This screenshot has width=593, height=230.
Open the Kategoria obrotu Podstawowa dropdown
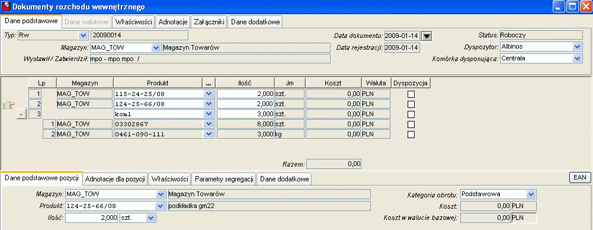[531, 194]
